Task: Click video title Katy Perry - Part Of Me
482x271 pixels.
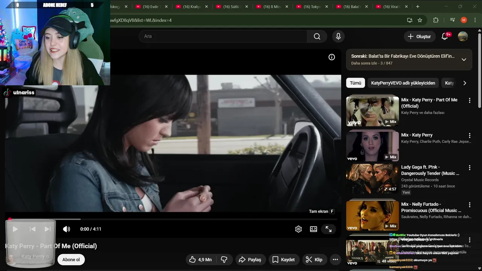Action: pyautogui.click(x=51, y=246)
